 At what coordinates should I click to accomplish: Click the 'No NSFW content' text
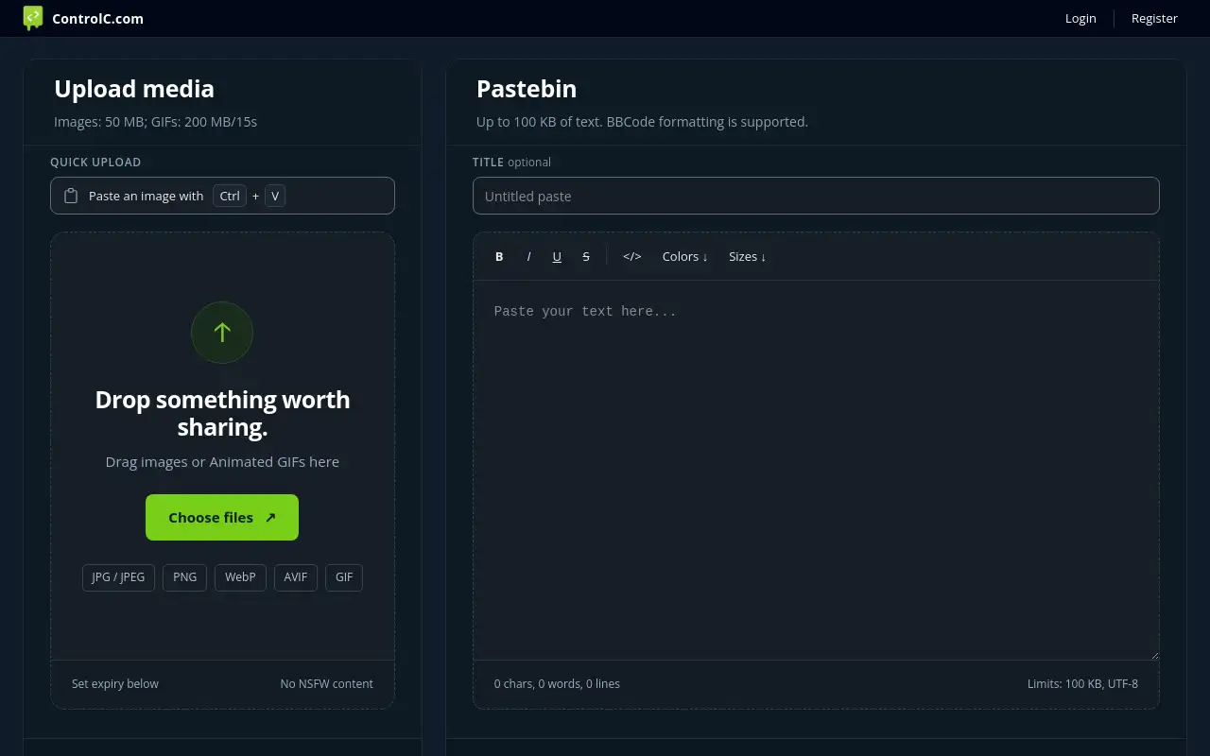point(327,684)
